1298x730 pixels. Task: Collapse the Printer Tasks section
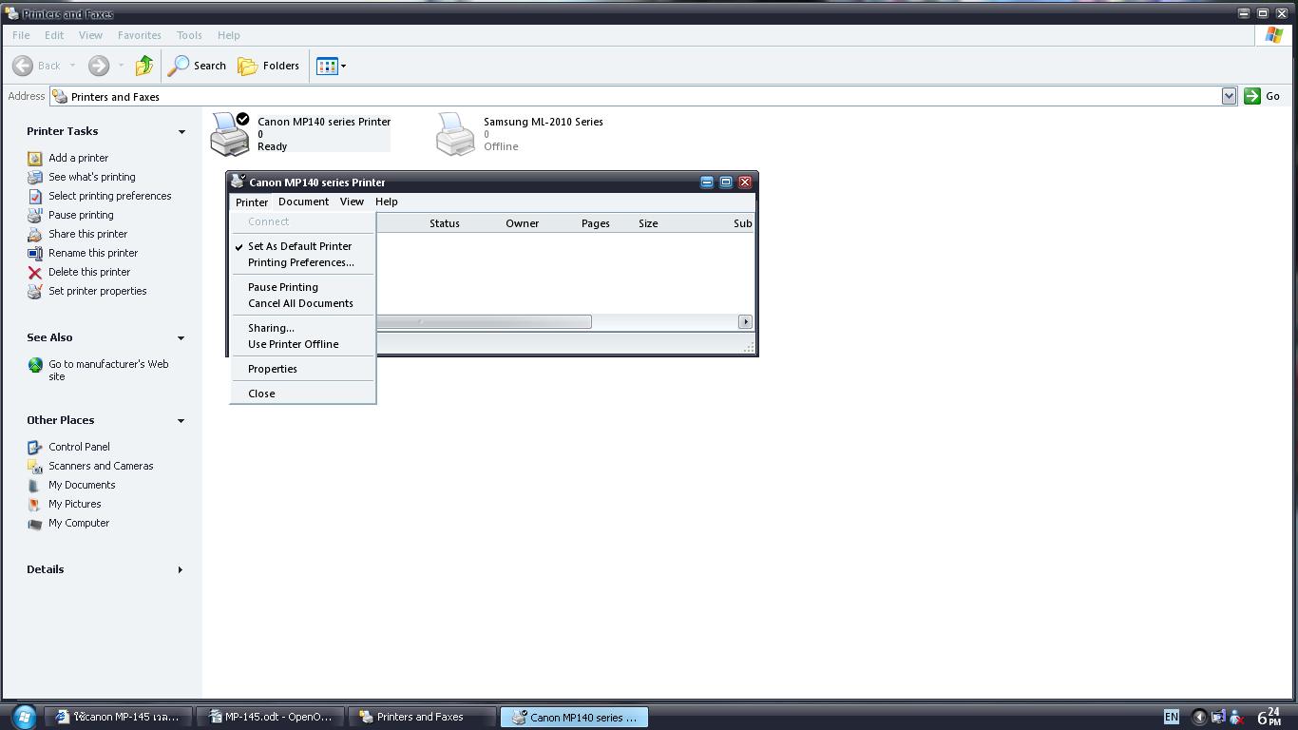pos(181,131)
